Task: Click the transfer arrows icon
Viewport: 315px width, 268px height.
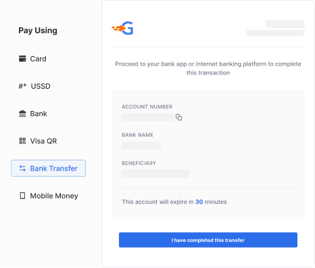Action: (22, 169)
